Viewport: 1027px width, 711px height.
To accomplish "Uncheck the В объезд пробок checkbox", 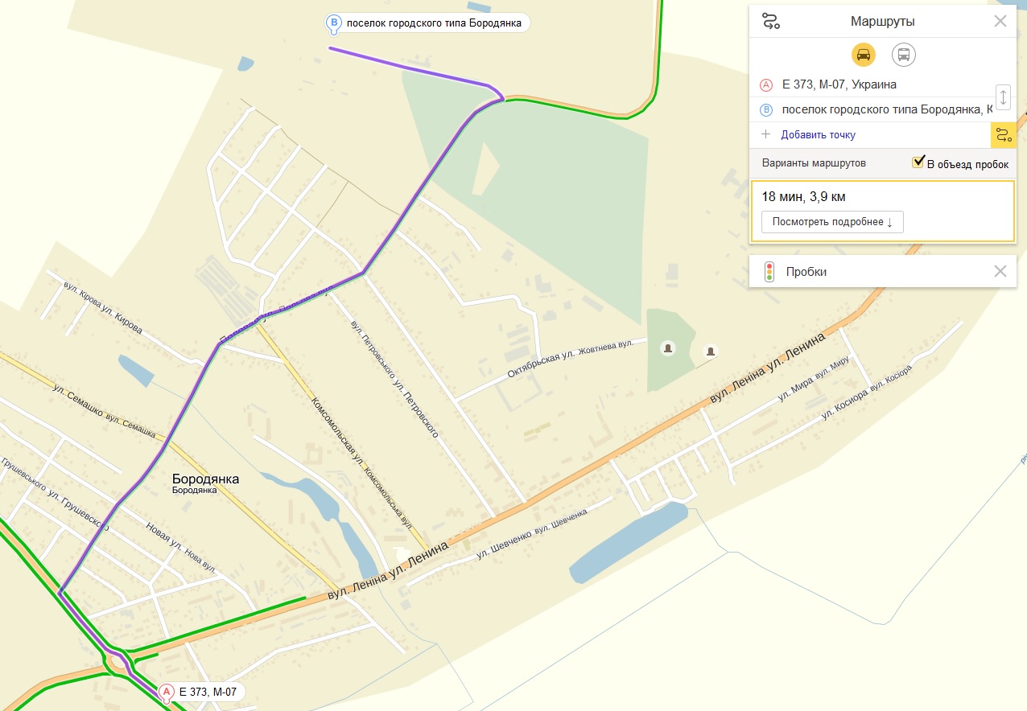I will (x=918, y=162).
